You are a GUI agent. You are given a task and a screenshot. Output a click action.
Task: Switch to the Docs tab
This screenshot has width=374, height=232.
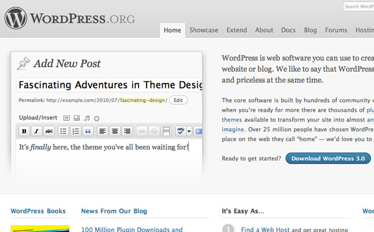tap(289, 30)
